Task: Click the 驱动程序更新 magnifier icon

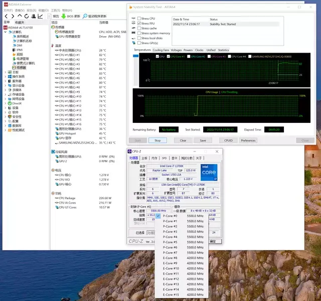Action: pyautogui.click(x=85, y=16)
